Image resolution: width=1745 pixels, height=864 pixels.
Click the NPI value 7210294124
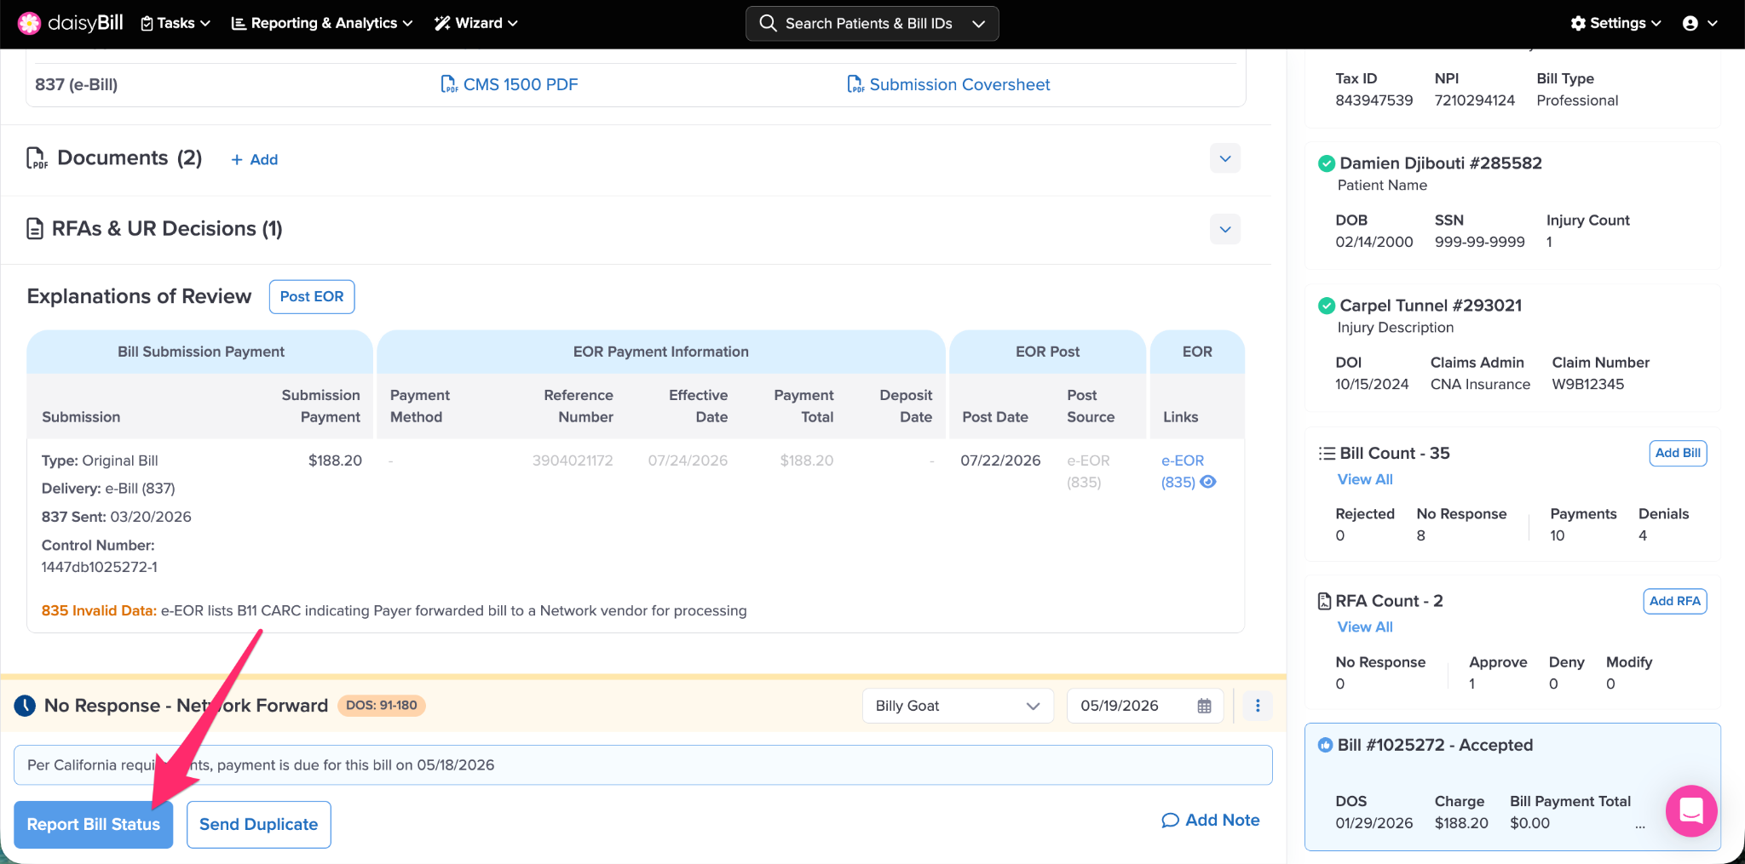tap(1475, 100)
